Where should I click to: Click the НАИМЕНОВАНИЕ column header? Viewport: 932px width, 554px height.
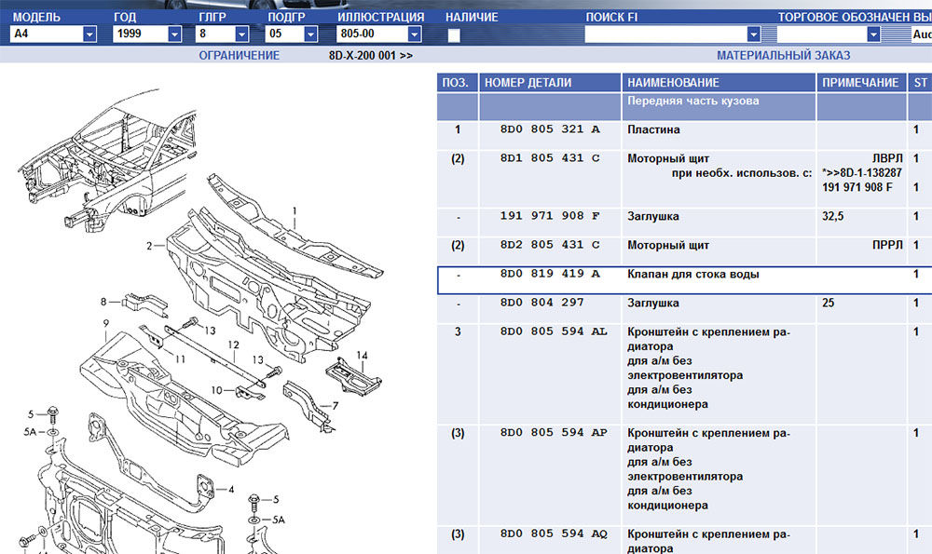click(673, 83)
